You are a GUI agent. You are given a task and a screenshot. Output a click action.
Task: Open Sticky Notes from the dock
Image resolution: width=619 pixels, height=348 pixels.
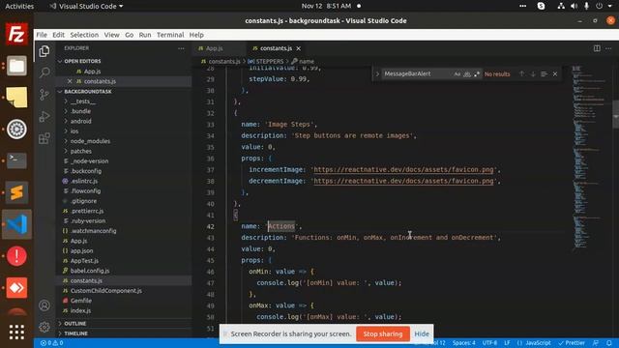coord(16,97)
